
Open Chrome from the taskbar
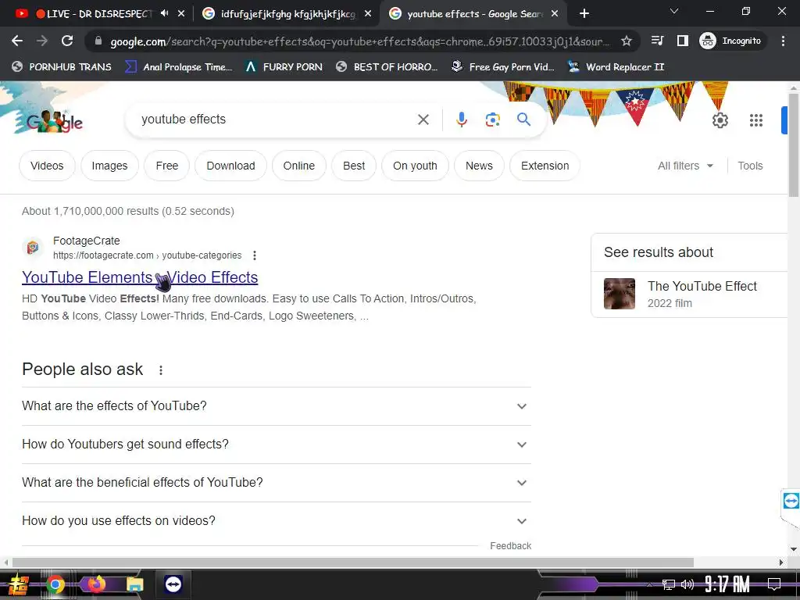pyautogui.click(x=55, y=584)
